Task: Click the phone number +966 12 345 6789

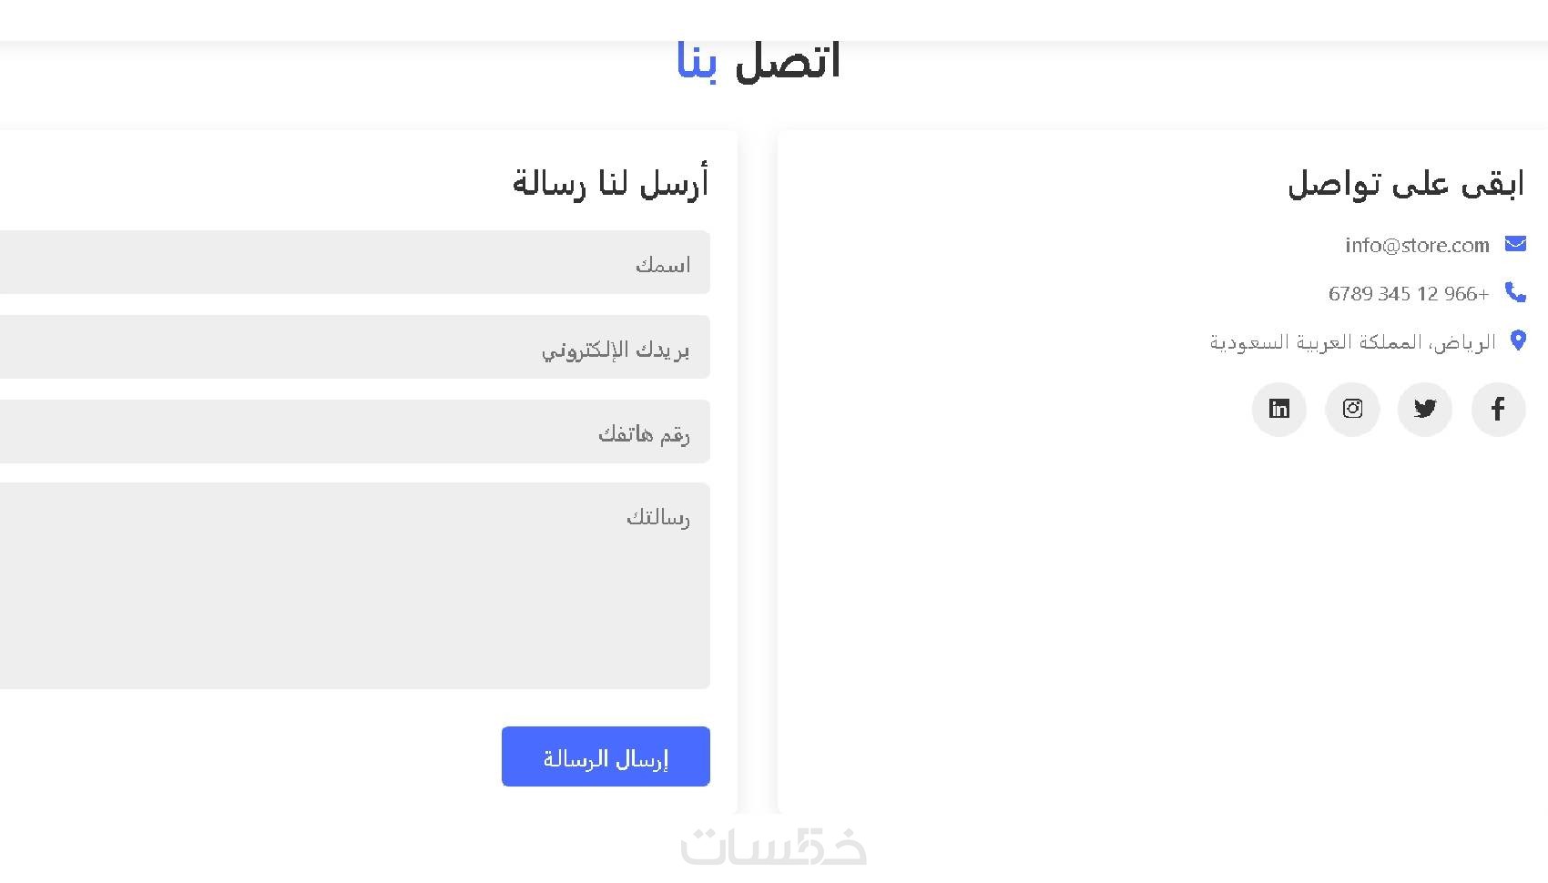Action: pyautogui.click(x=1408, y=293)
